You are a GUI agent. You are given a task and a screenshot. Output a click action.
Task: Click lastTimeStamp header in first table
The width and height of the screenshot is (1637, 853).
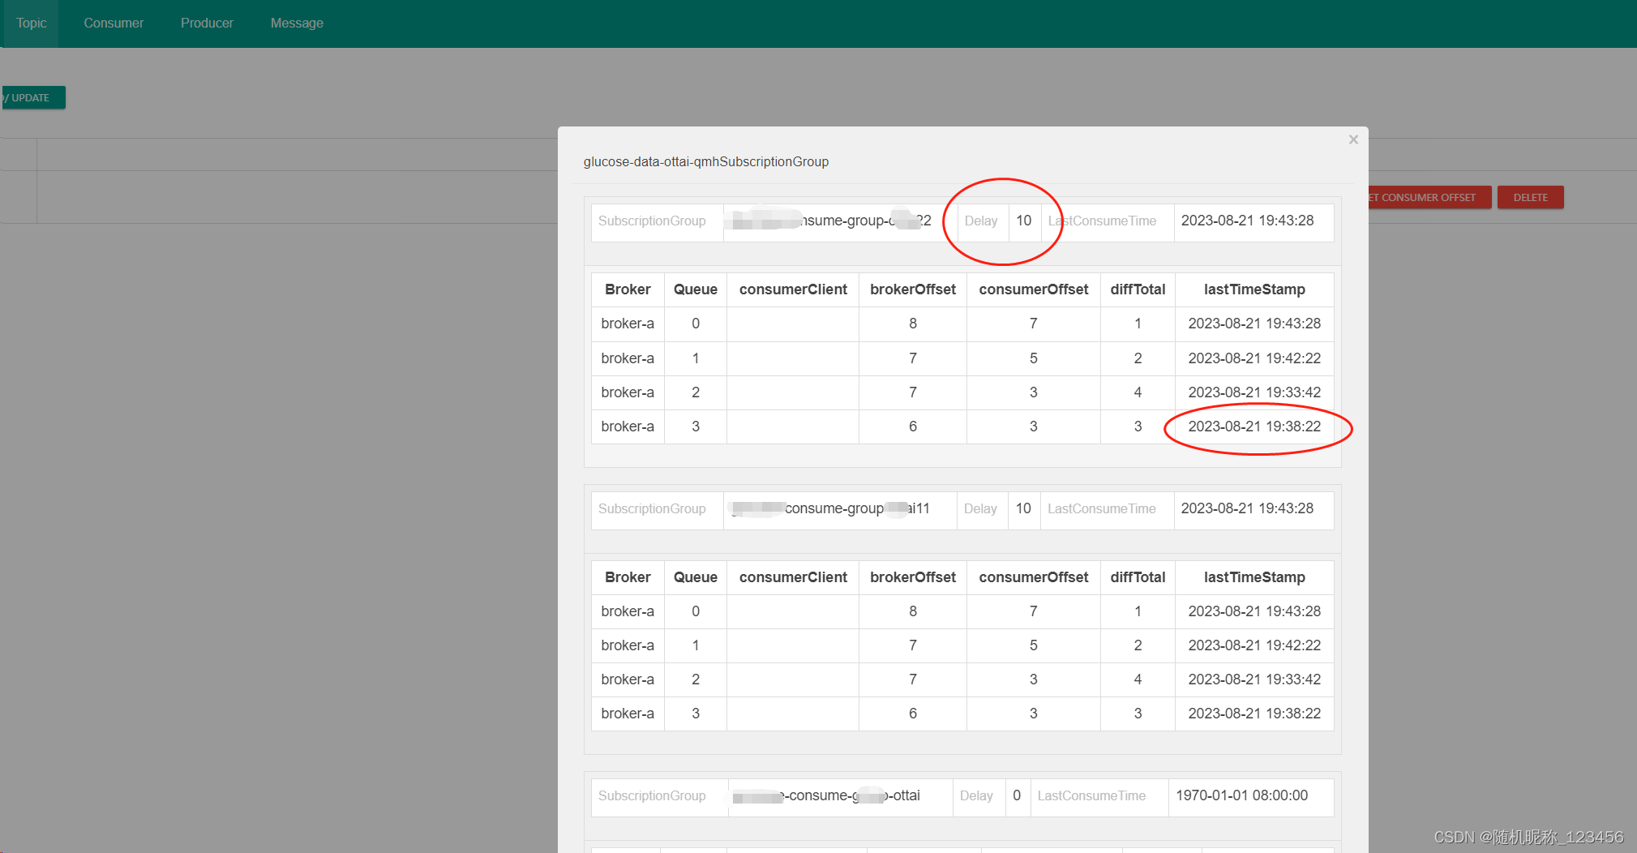coord(1254,289)
